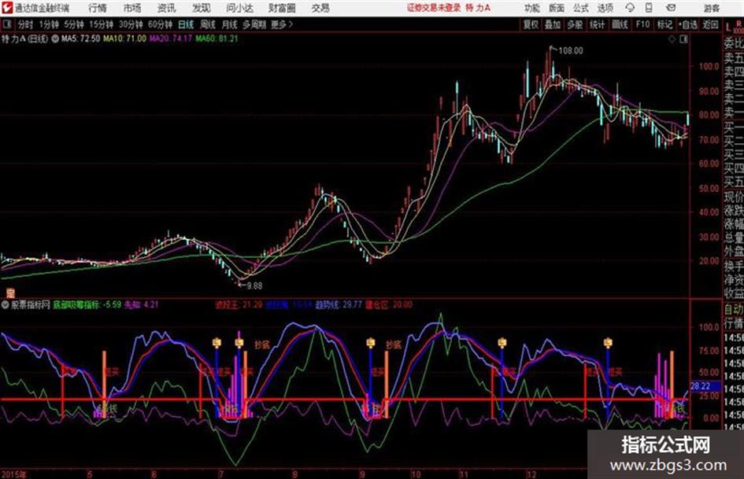
Task: Click the 2015年 date axis label
Action: (x=14, y=473)
